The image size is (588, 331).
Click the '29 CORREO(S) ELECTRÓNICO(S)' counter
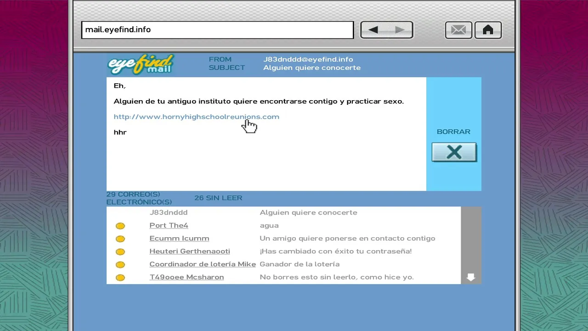coord(139,198)
